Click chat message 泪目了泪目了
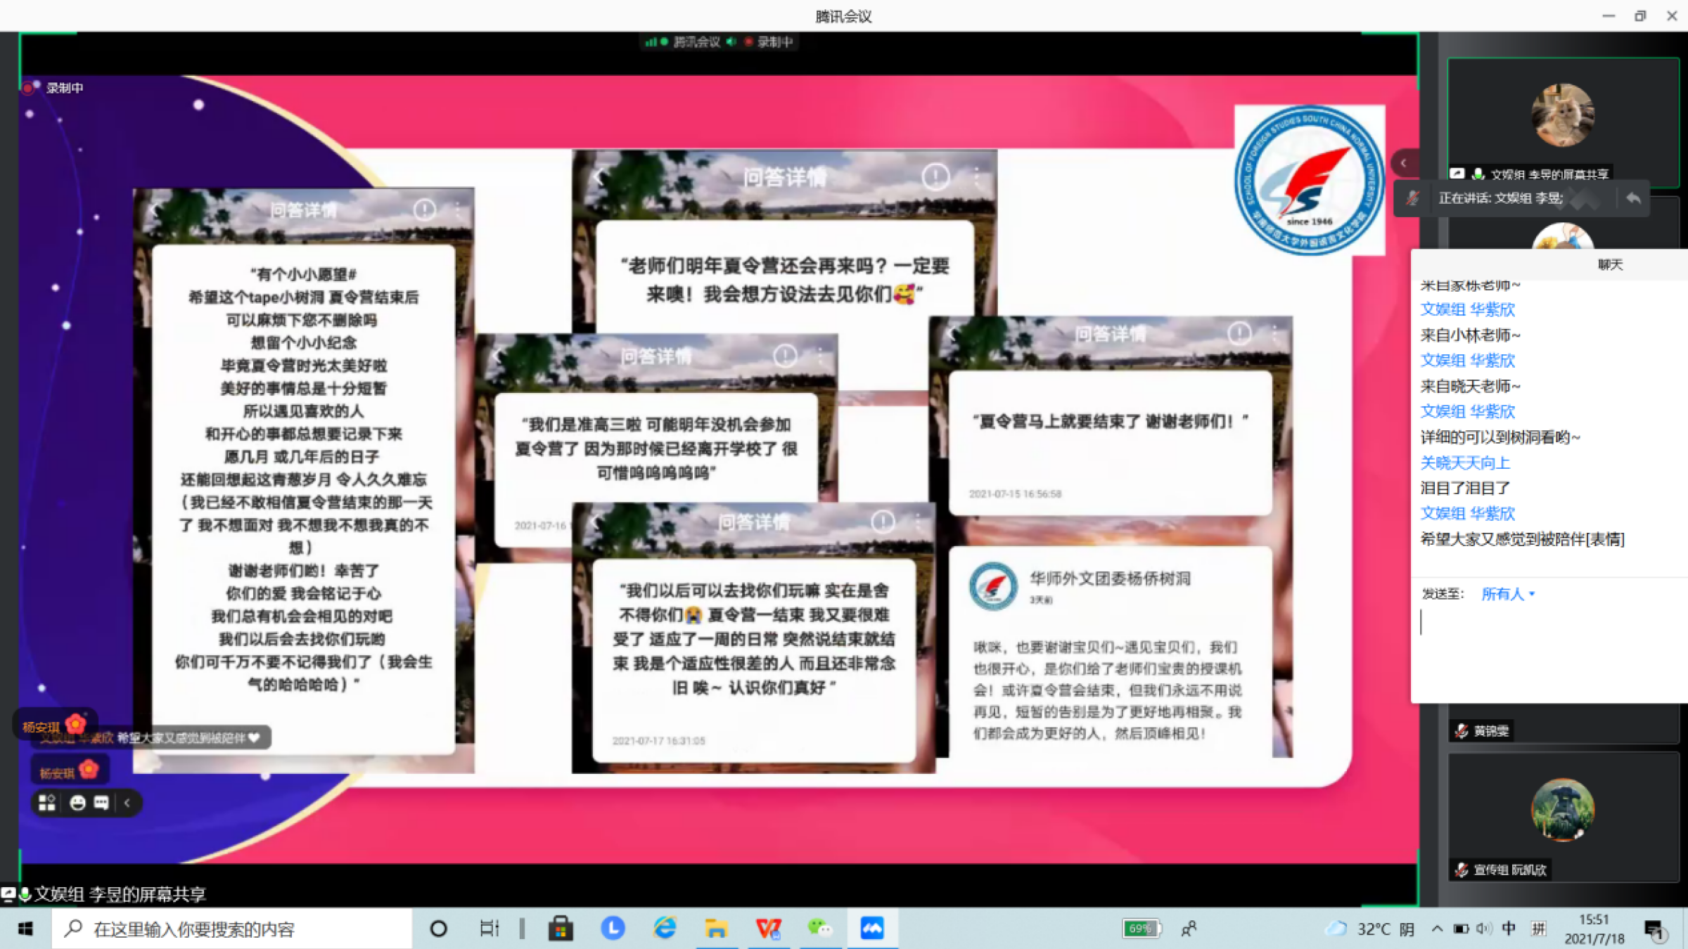 coord(1465,488)
